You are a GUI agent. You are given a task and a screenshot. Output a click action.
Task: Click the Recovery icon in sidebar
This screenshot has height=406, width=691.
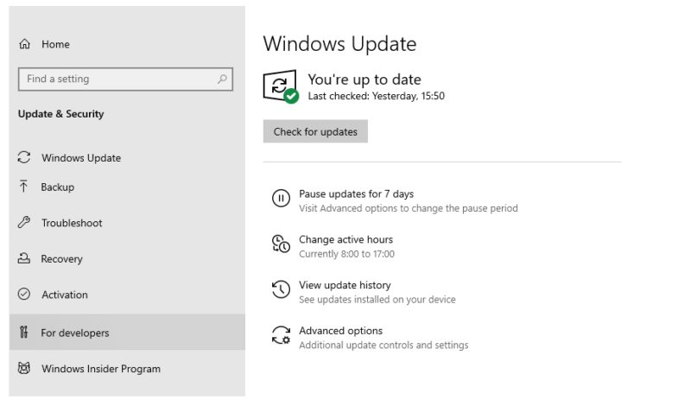pos(24,258)
